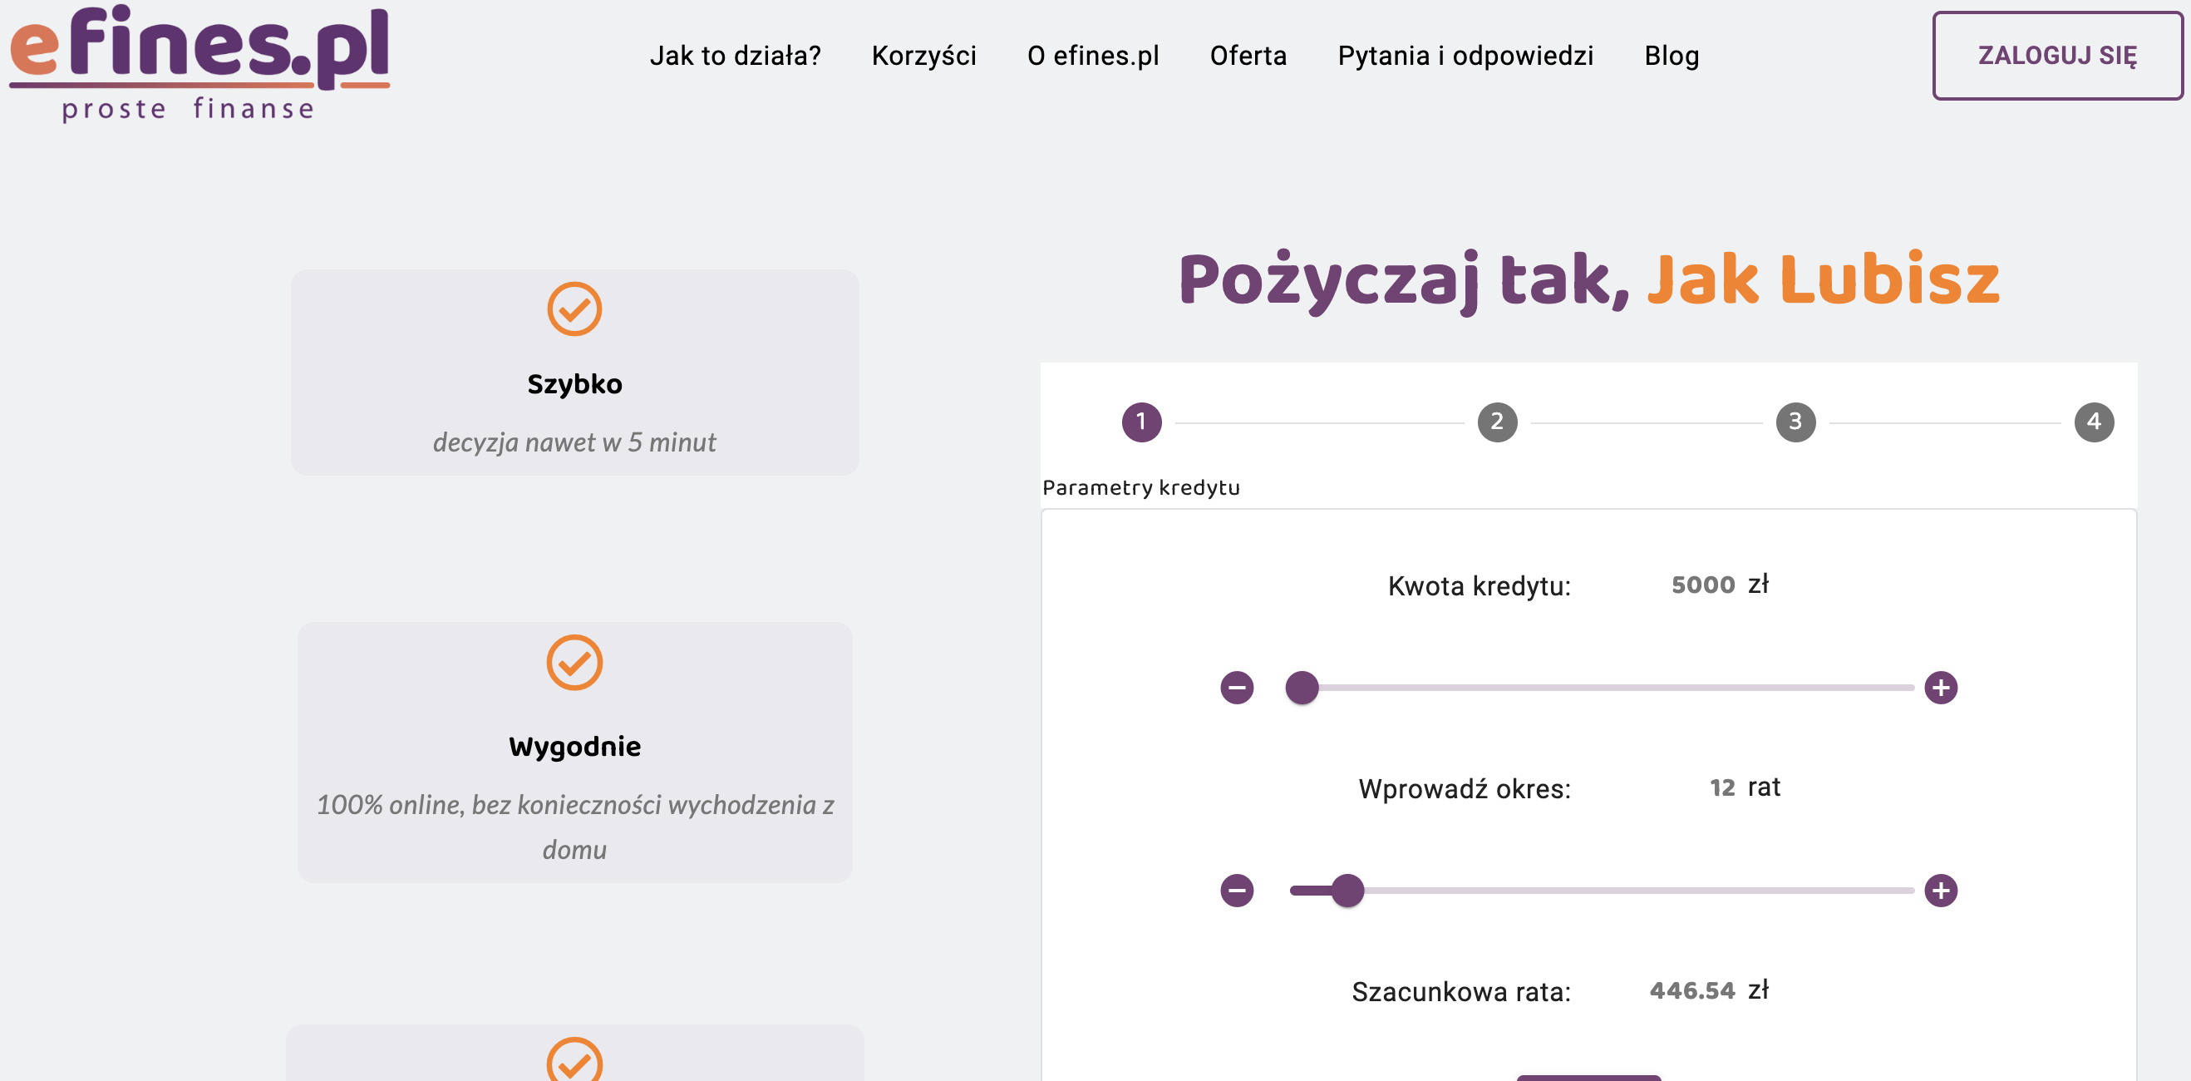Click the loan amount slider handle
This screenshot has width=2191, height=1081.
1302,688
